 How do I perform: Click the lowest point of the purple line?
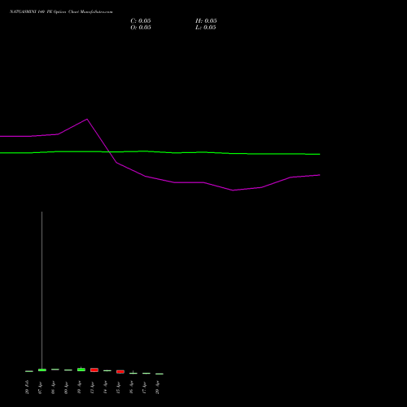(233, 190)
